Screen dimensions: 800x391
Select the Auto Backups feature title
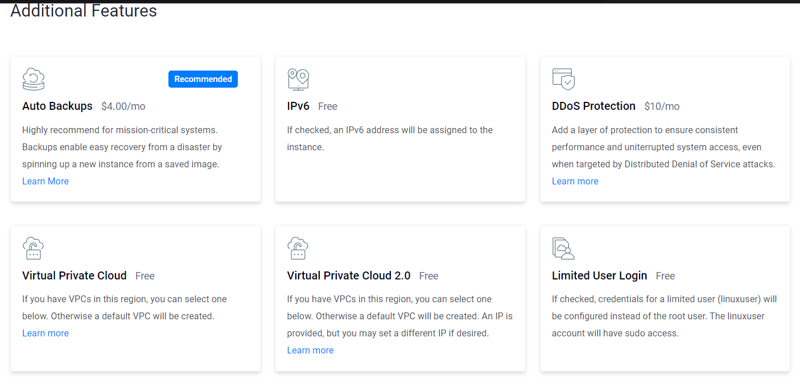[57, 106]
